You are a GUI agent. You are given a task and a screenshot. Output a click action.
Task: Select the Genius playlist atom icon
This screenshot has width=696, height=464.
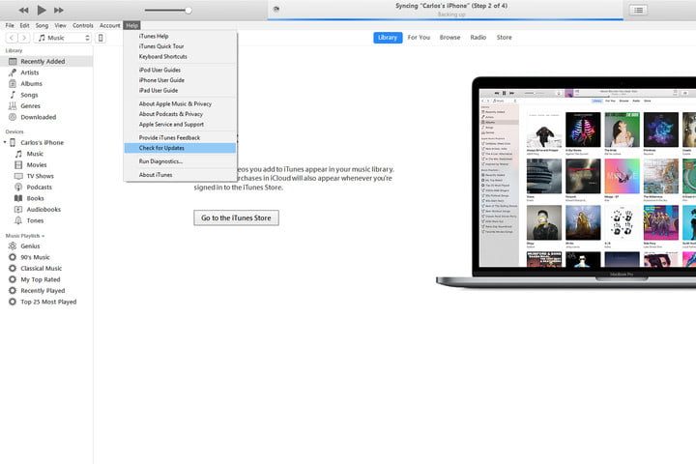click(13, 246)
